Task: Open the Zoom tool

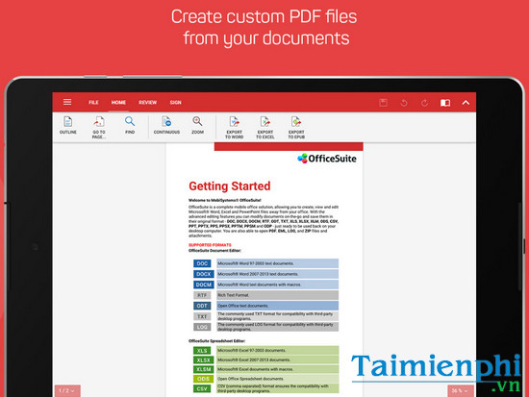Action: [x=197, y=126]
